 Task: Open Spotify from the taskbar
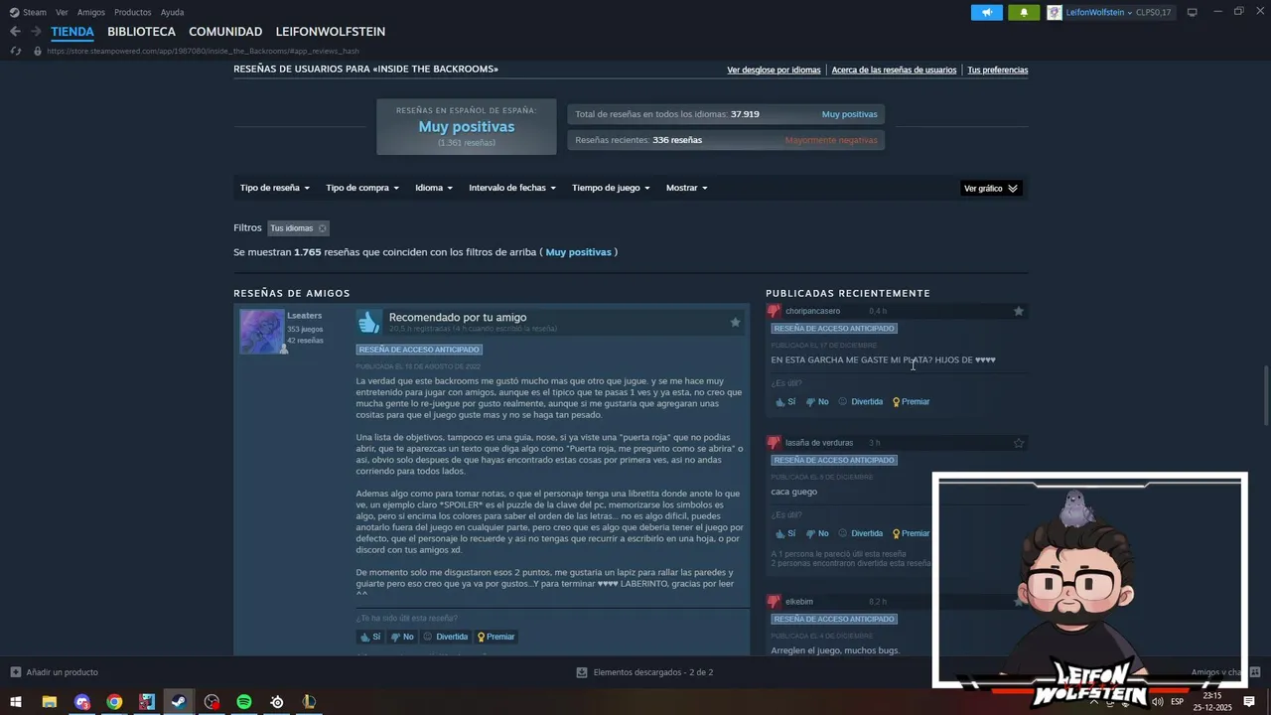pyautogui.click(x=244, y=701)
